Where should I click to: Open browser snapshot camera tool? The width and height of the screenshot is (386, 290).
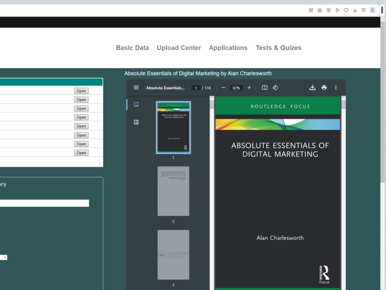coord(320,10)
